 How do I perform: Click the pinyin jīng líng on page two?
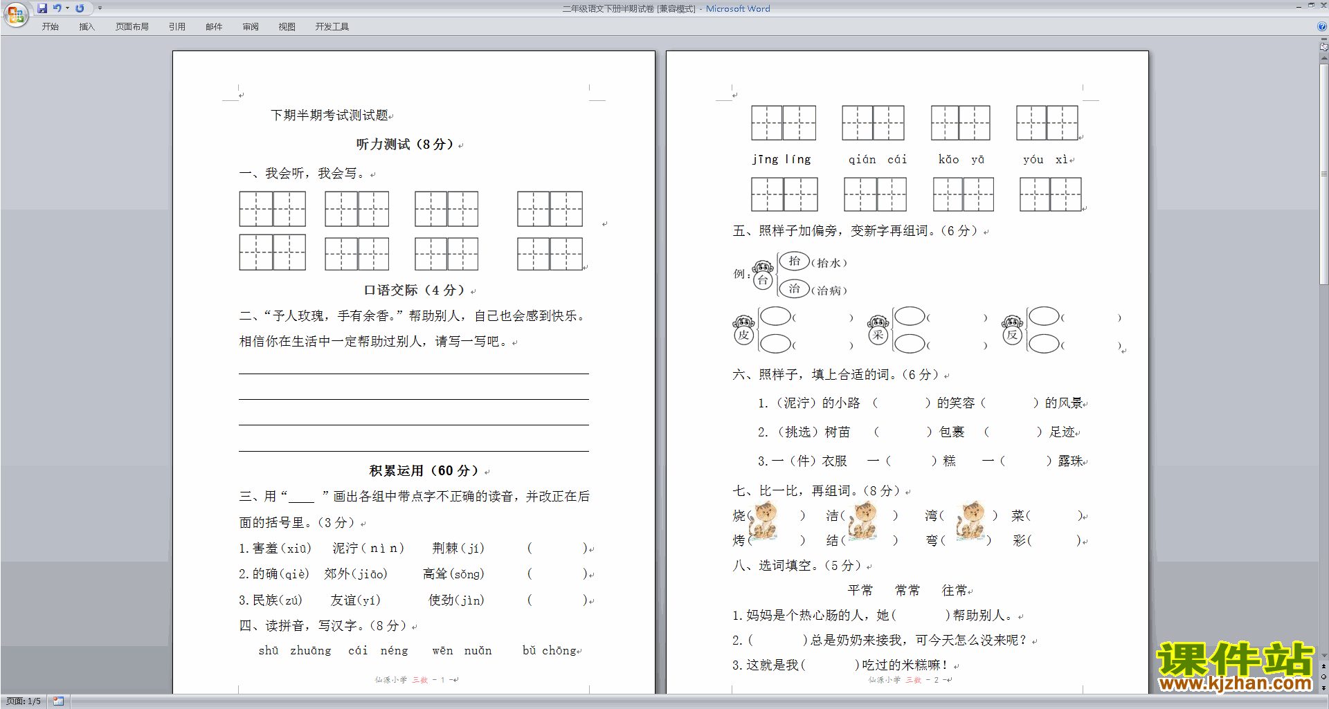[781, 160]
